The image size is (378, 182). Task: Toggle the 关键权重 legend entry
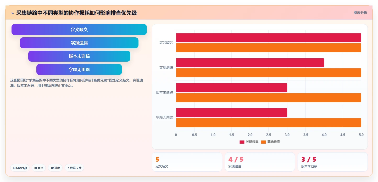pos(249,142)
